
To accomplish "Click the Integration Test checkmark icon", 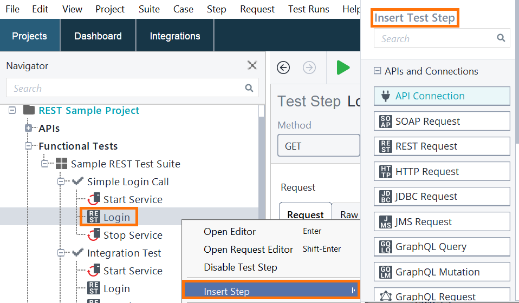I will (x=78, y=252).
